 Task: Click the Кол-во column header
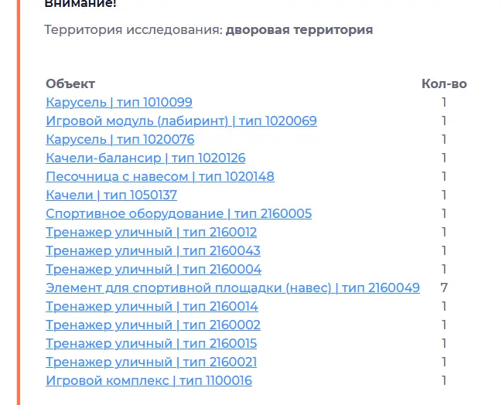pos(444,83)
